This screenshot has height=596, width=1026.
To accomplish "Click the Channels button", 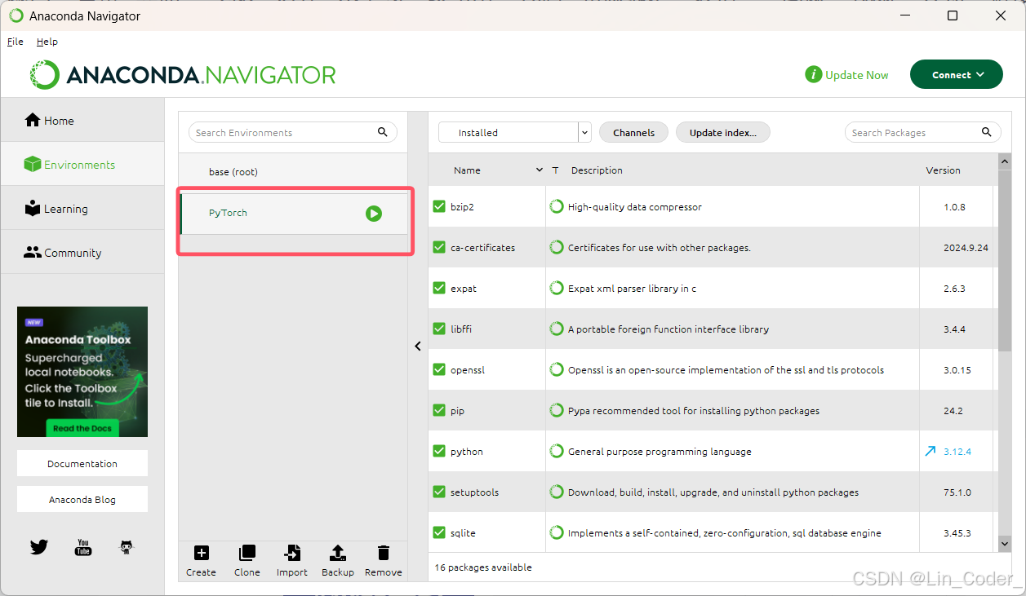I will pos(633,132).
